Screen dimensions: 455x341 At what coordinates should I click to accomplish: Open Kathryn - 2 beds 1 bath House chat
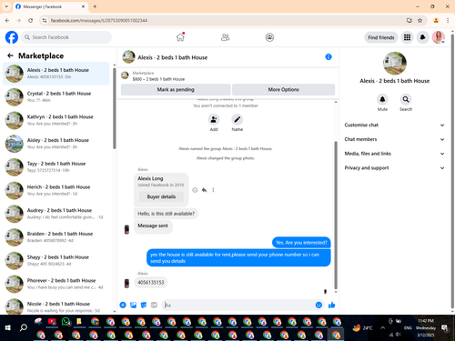[x=56, y=120]
